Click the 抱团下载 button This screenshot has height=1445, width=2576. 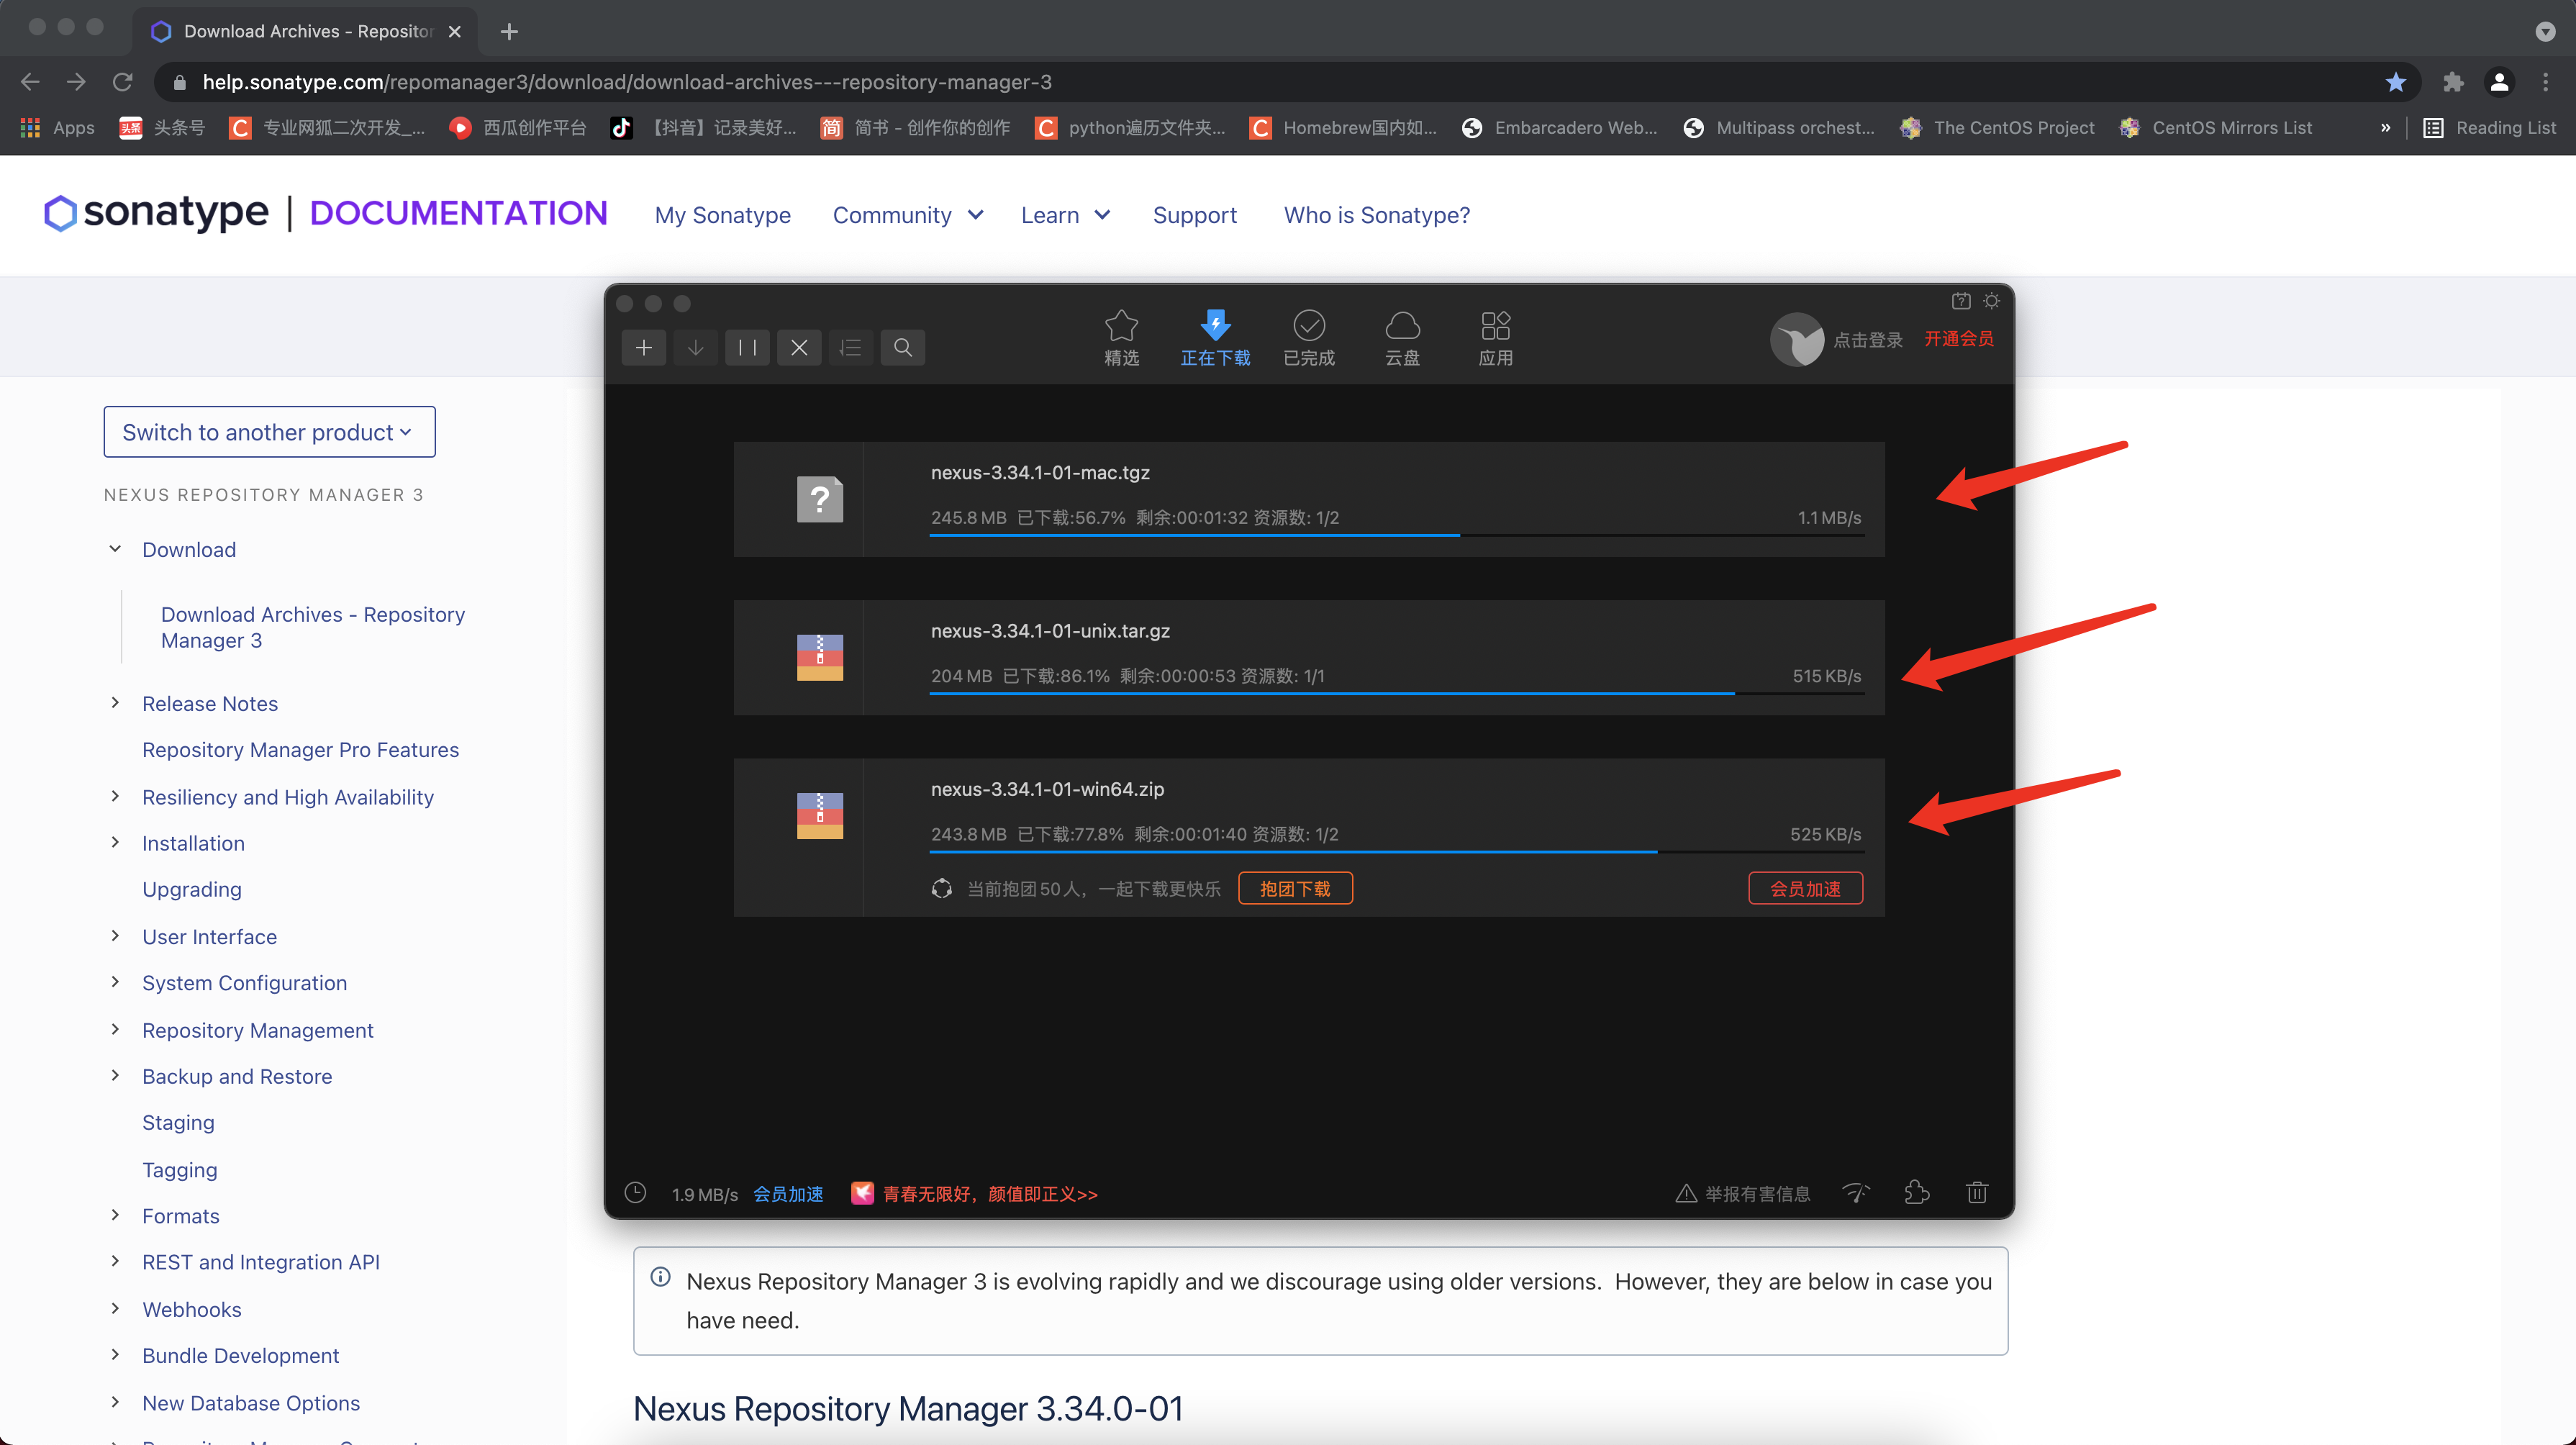pyautogui.click(x=1295, y=888)
